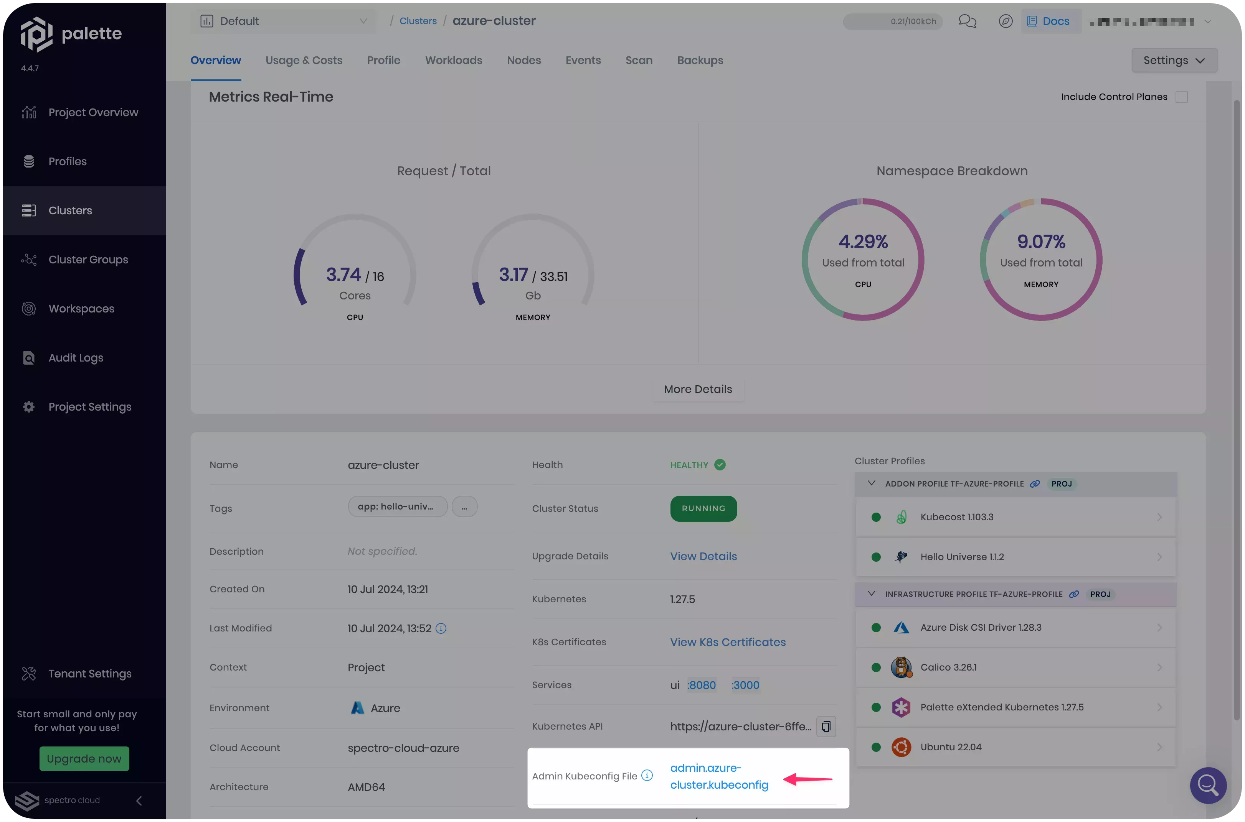
Task: Click the Project Settings gear icon
Action: (x=29, y=407)
